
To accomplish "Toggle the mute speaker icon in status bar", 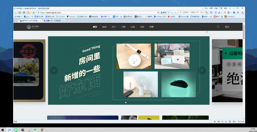I will 226,122.
